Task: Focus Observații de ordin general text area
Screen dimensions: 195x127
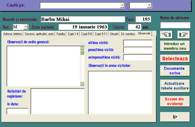Action: 44,66
